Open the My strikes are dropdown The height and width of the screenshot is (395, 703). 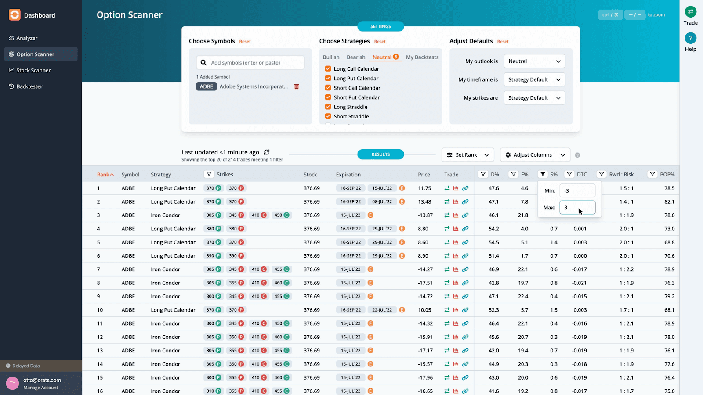click(534, 98)
